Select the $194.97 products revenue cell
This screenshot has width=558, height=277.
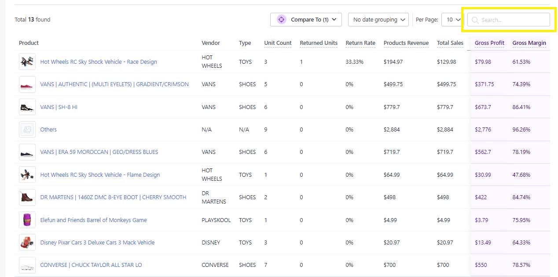(393, 62)
